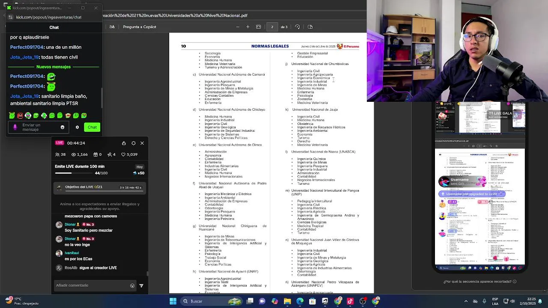Rotate the PDF page icon
The height and width of the screenshot is (308, 548).
298,27
